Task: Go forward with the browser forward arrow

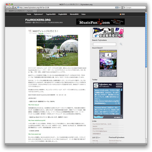Action: pos(11,8)
